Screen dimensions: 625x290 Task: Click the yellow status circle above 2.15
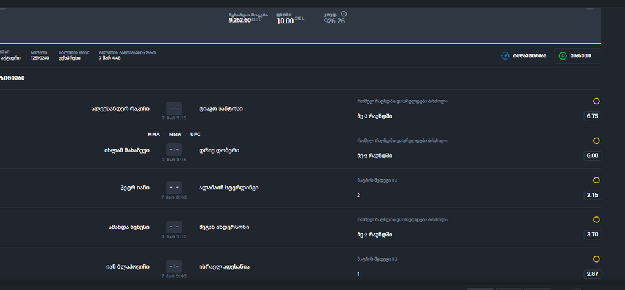pos(596,180)
